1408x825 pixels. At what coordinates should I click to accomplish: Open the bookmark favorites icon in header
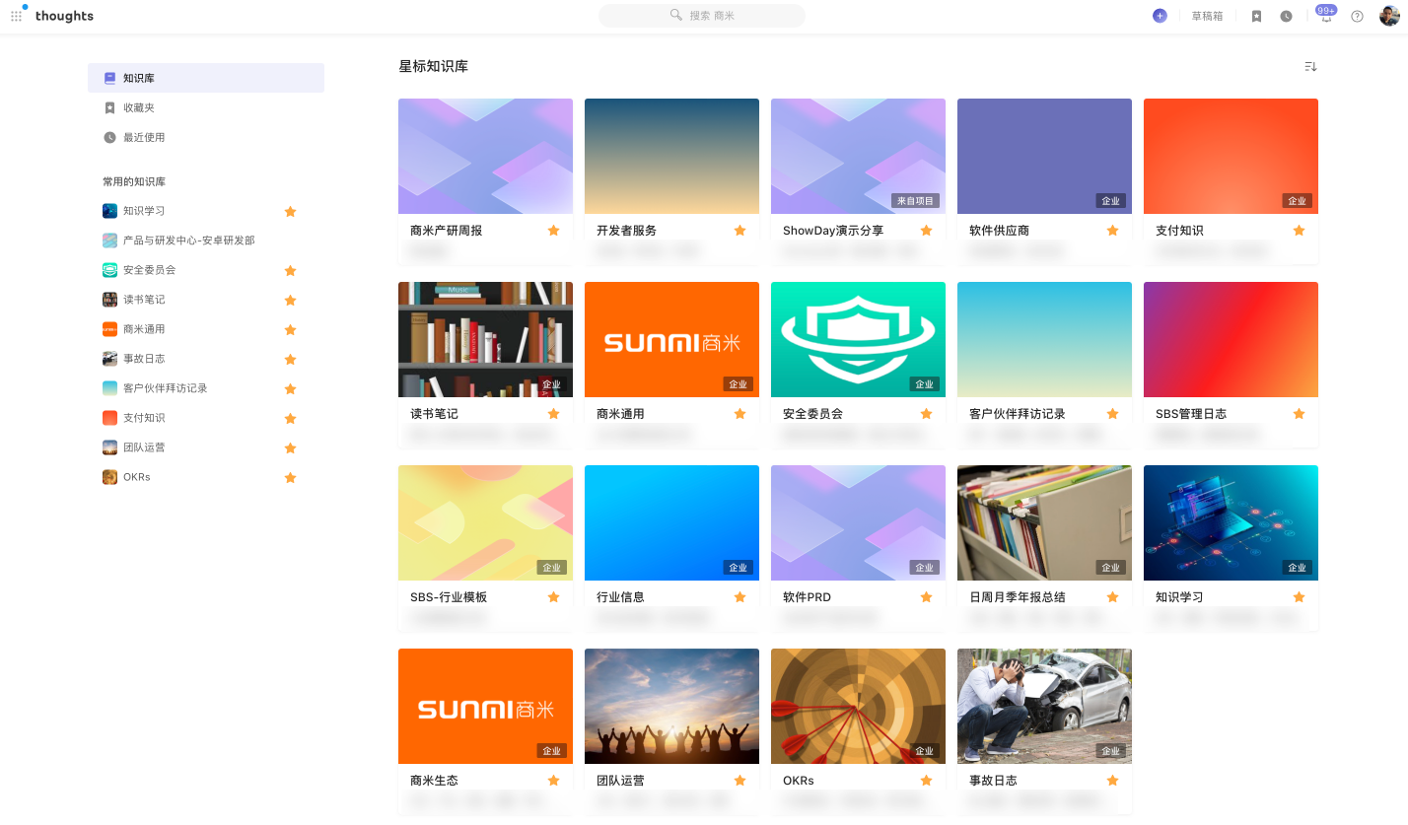[x=1256, y=16]
